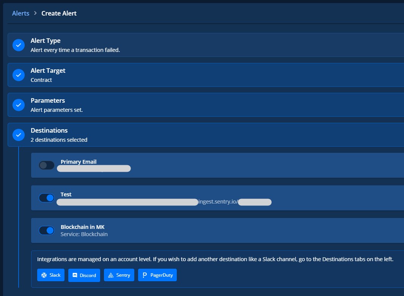Click the Test destination label
The image size is (404, 296).
66,194
